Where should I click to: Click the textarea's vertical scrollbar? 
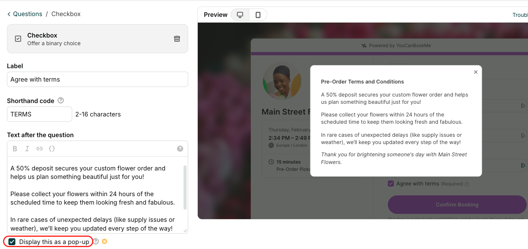coord(185,187)
